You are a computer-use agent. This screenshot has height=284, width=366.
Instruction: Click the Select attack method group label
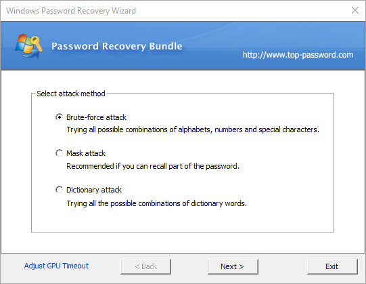click(71, 94)
